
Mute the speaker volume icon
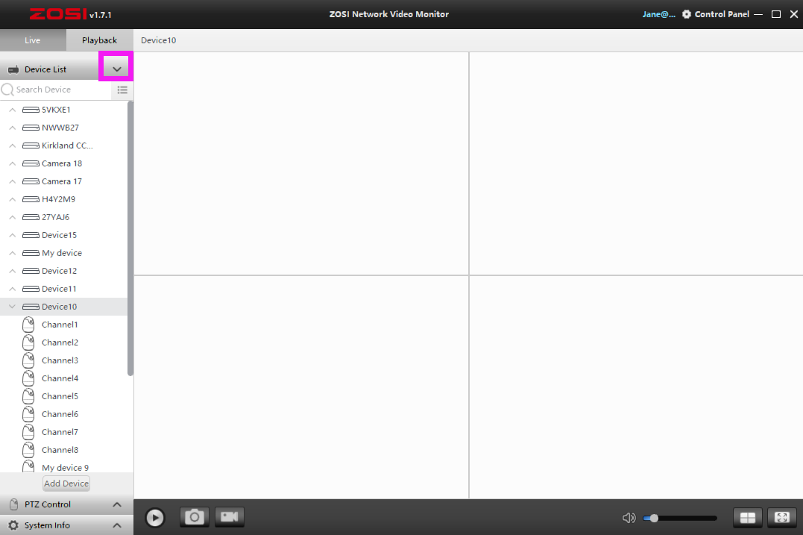coord(629,518)
